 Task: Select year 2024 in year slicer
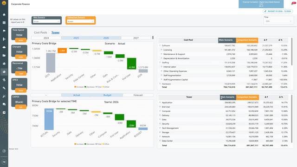[46, 38]
